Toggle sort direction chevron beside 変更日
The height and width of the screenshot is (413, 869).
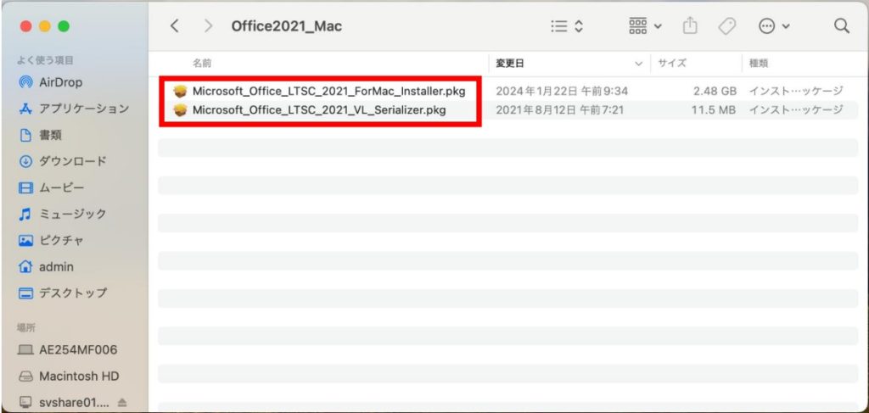click(638, 64)
